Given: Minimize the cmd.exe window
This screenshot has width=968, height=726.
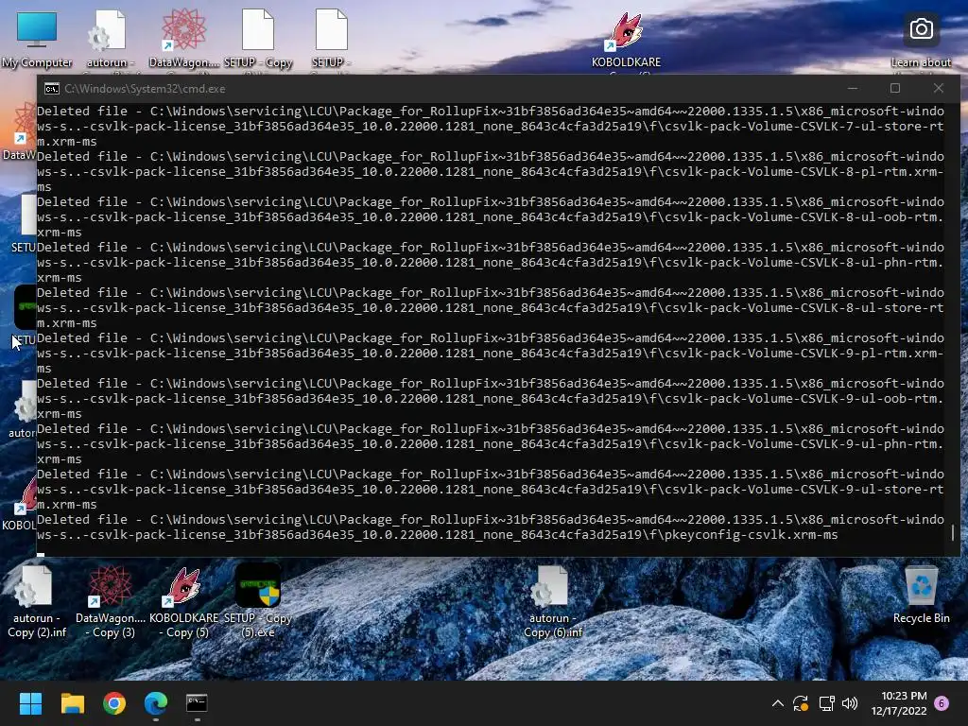Looking at the screenshot, I should tap(853, 88).
